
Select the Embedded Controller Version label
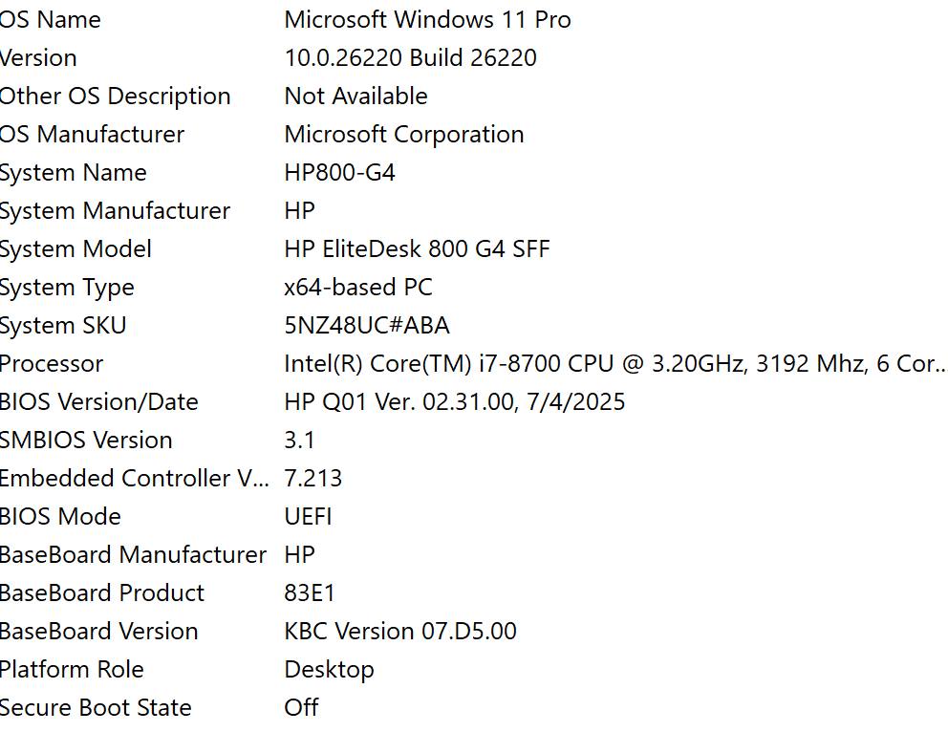134,479
